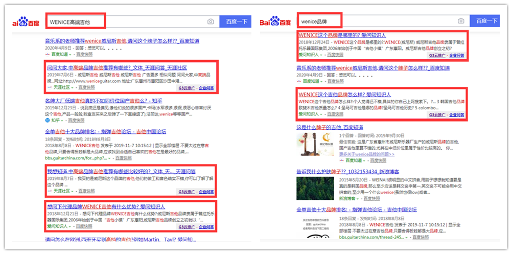512x254 pixels.
Task: Open result 这是什么牌子的吉他_百度知道
Action: coord(330,127)
